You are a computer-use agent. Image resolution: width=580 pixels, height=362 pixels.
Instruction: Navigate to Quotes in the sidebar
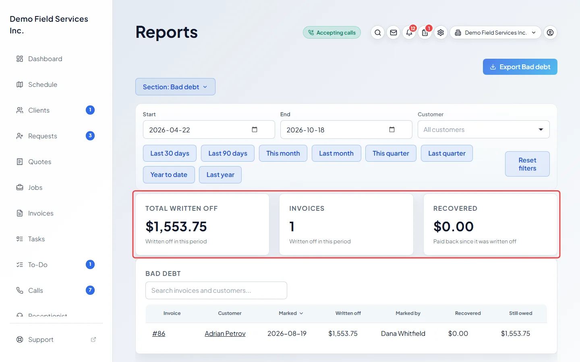pos(56,162)
